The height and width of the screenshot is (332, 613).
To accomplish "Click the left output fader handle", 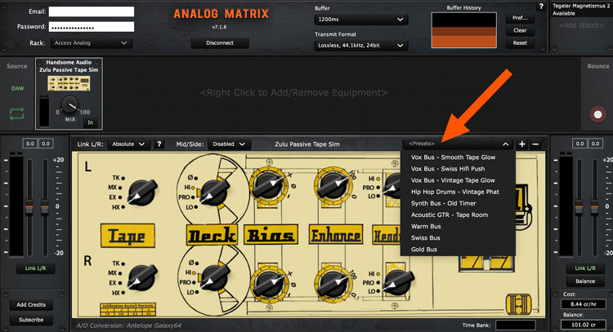I will tap(579, 206).
